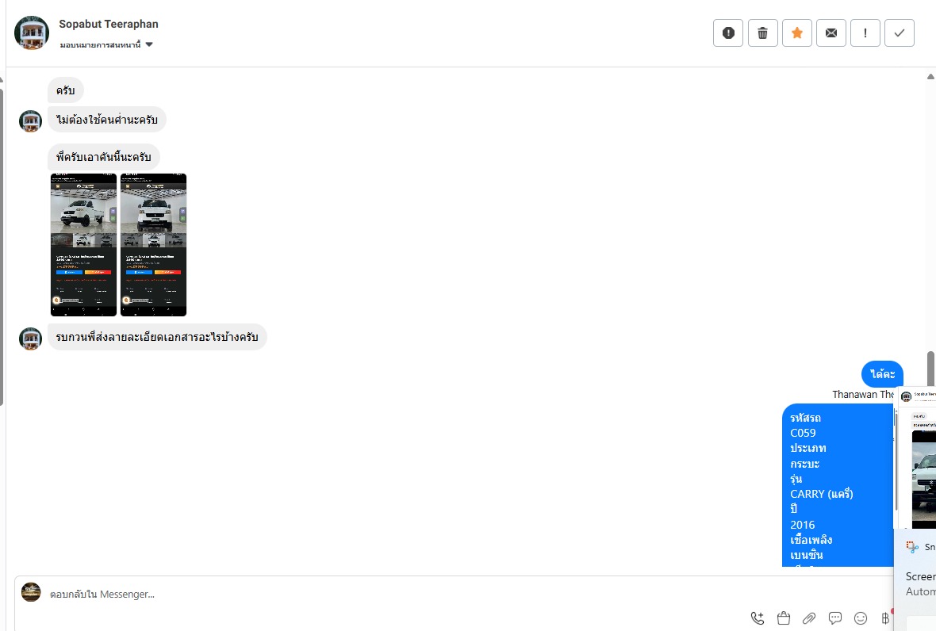
Task: Click message 'ไม่ต้องใช้คนค้ำนะครับ'
Action: tap(107, 120)
